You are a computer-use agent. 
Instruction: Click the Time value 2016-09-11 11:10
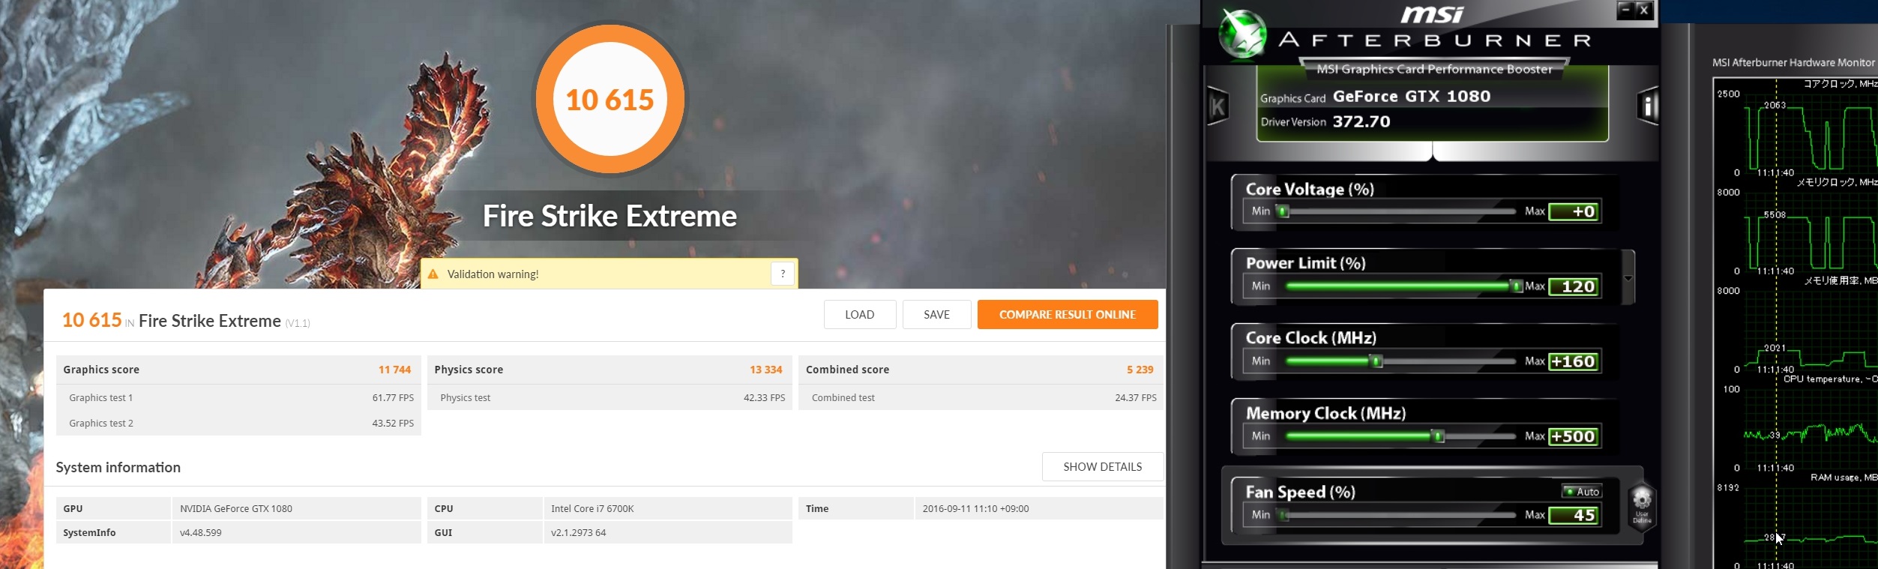pos(975,508)
